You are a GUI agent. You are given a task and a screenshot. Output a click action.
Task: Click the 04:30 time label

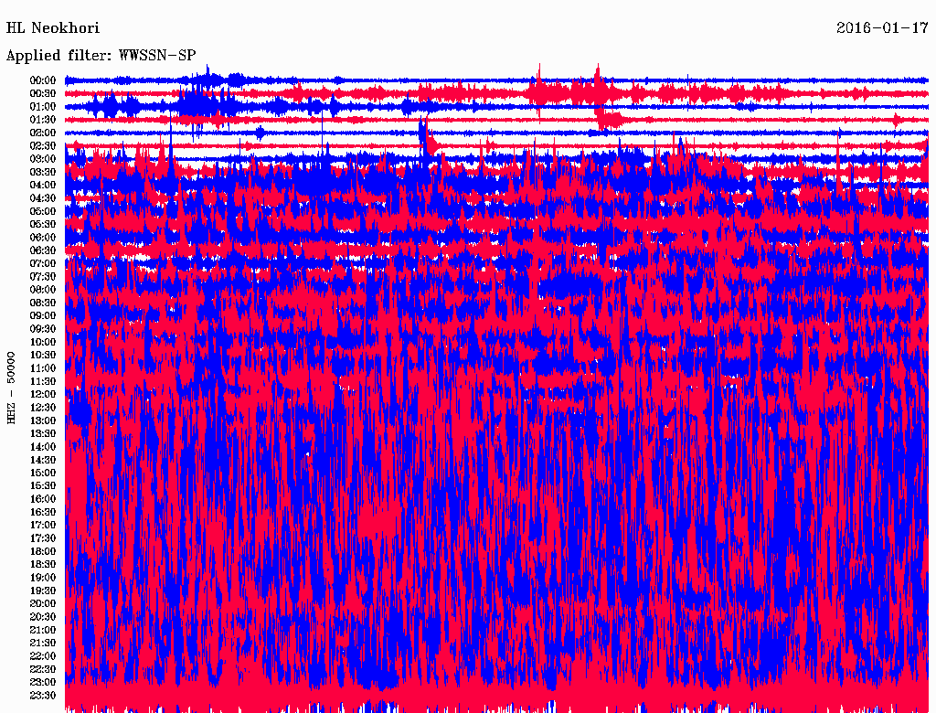[x=43, y=197]
